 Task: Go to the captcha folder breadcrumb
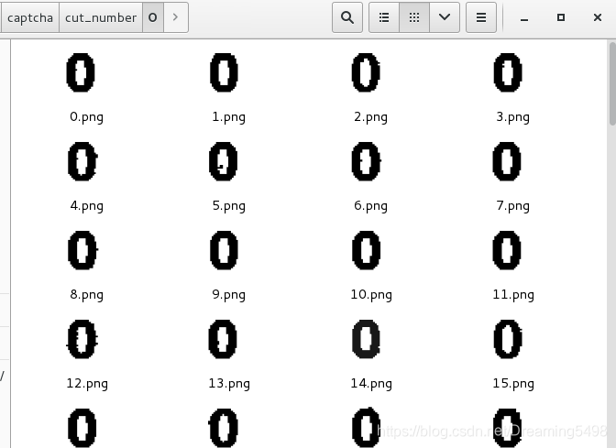coord(30,17)
